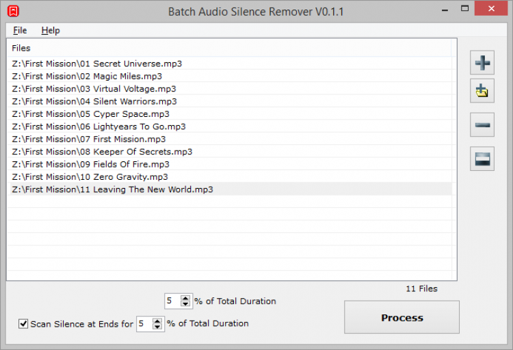Click the add folder icon
513x350 pixels.
482,90
